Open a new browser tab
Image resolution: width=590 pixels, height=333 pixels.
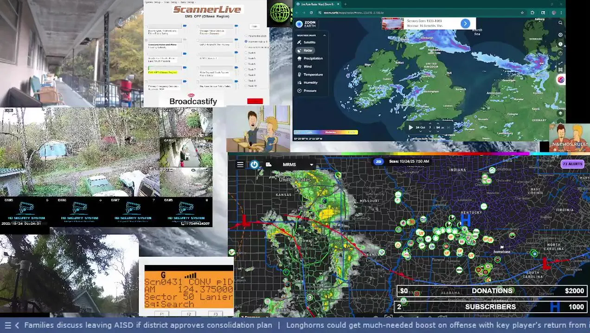point(345,4)
